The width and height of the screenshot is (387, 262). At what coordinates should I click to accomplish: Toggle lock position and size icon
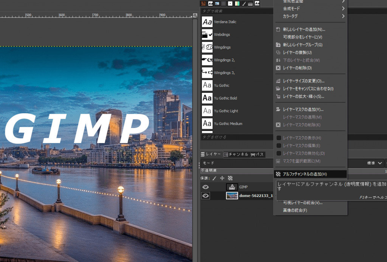point(222,178)
